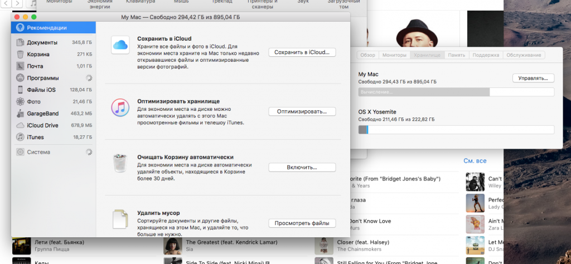Select Лети (feat. Бьянка) album art
This screenshot has height=264, width=571.
pyautogui.click(x=22, y=246)
